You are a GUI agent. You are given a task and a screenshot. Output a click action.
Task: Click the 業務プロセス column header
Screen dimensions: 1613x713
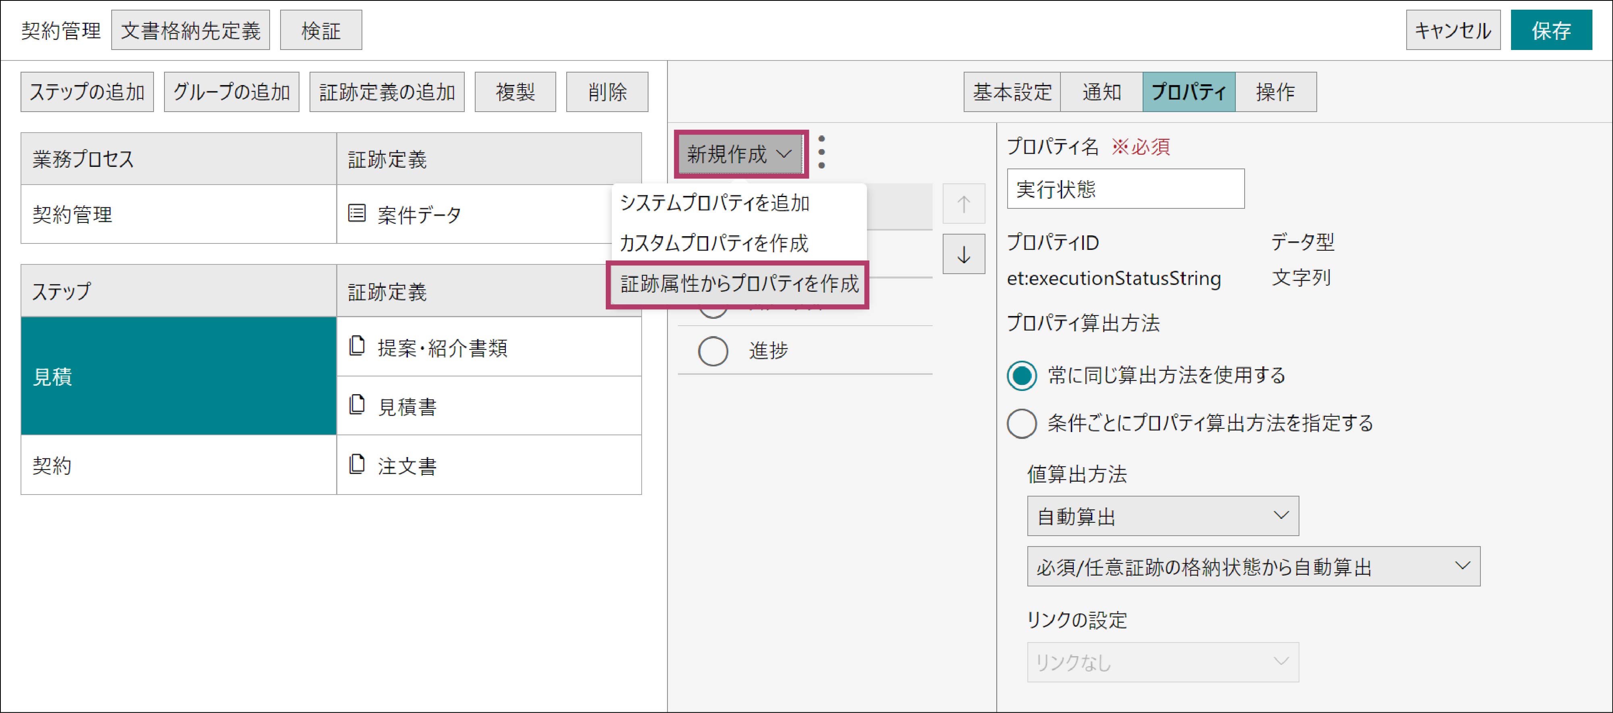179,158
